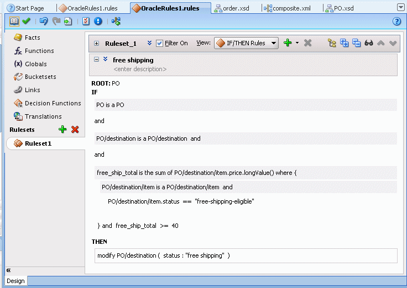
Task: Click the blue info circle toolbar icon
Action: click(98, 21)
